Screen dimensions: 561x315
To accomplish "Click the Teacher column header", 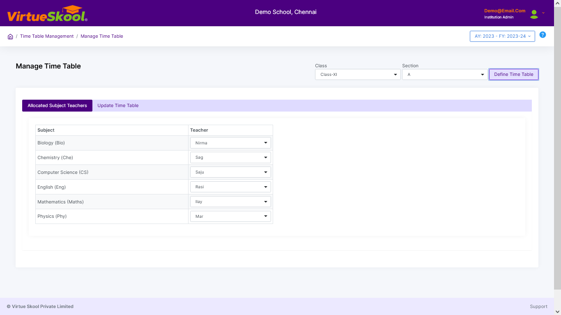I will [x=230, y=130].
